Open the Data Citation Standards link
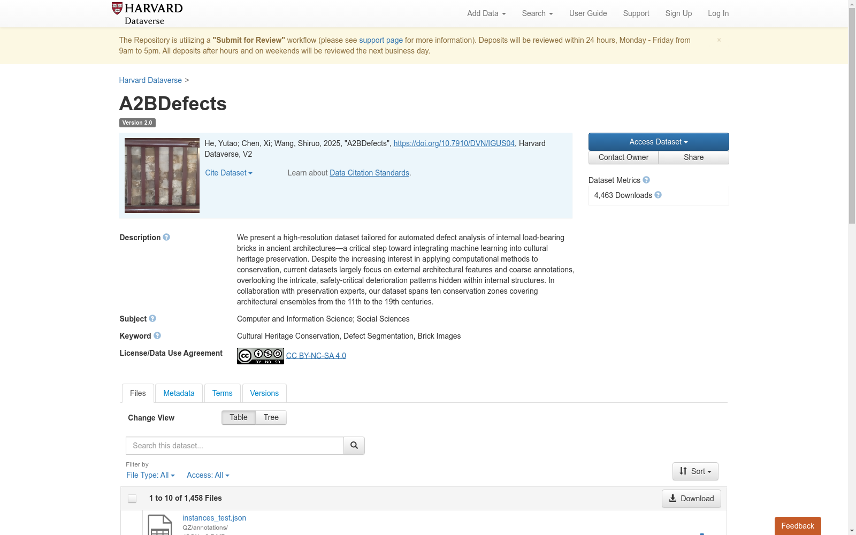856x535 pixels. pyautogui.click(x=369, y=173)
